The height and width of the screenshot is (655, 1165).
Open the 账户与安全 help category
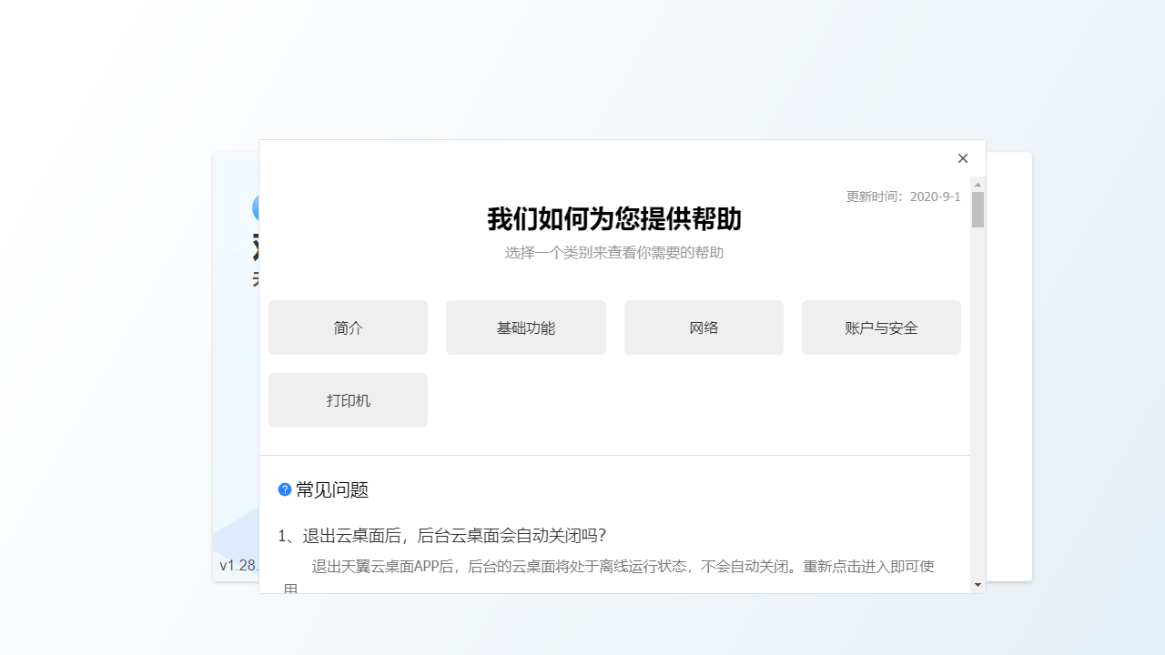[881, 327]
